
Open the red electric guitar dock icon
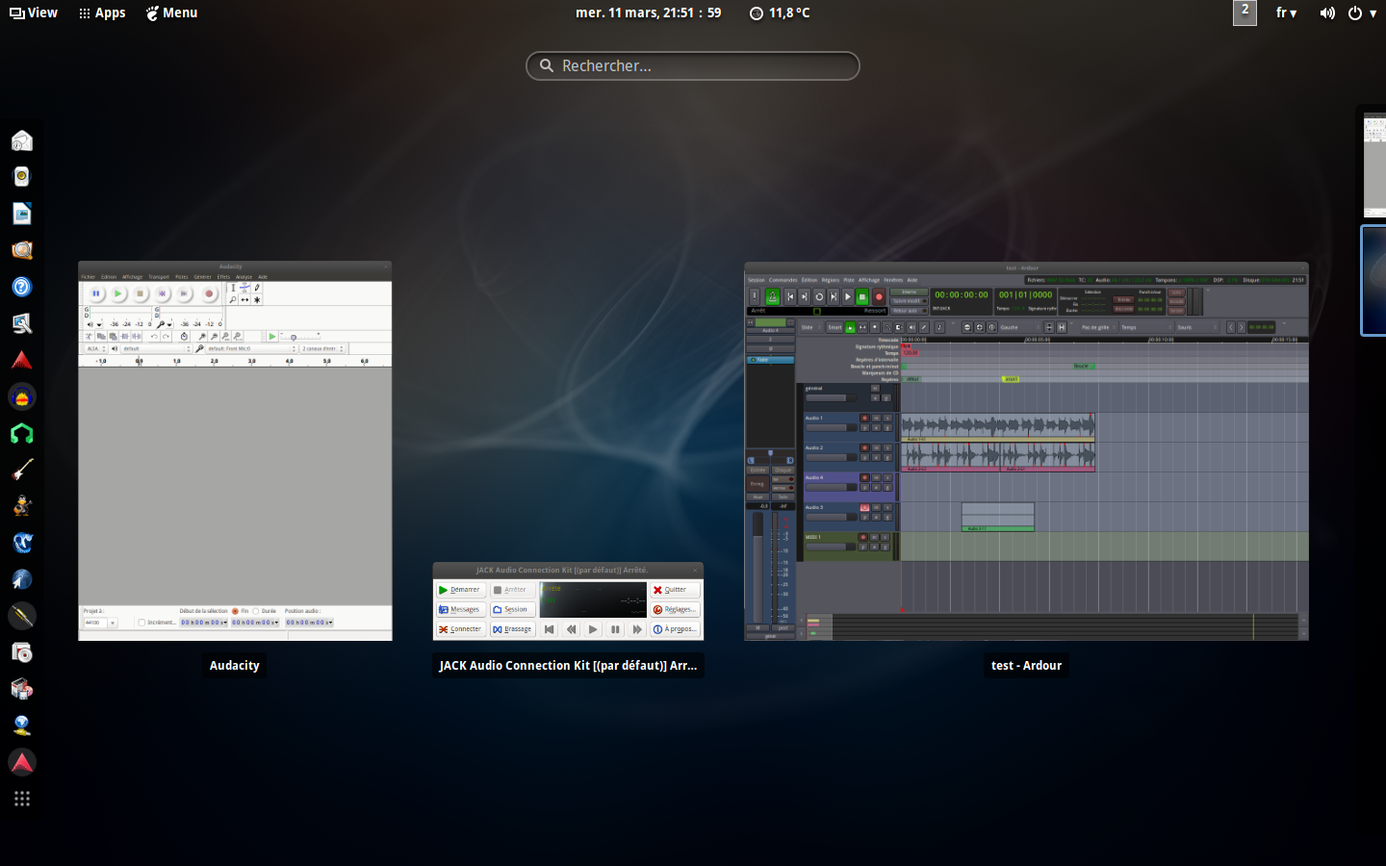click(21, 470)
